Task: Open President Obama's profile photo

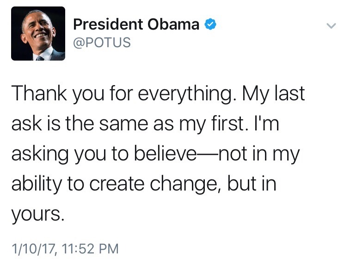Action: pos(38,33)
